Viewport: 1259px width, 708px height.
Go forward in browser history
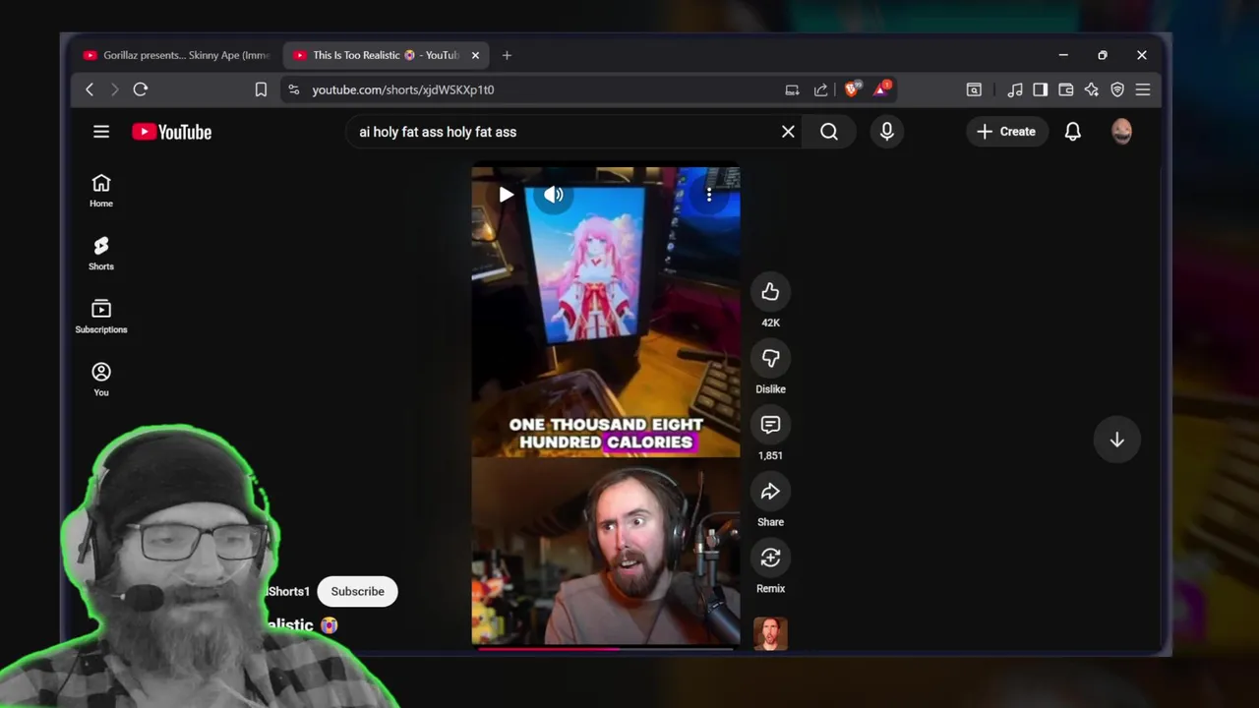[114, 89]
